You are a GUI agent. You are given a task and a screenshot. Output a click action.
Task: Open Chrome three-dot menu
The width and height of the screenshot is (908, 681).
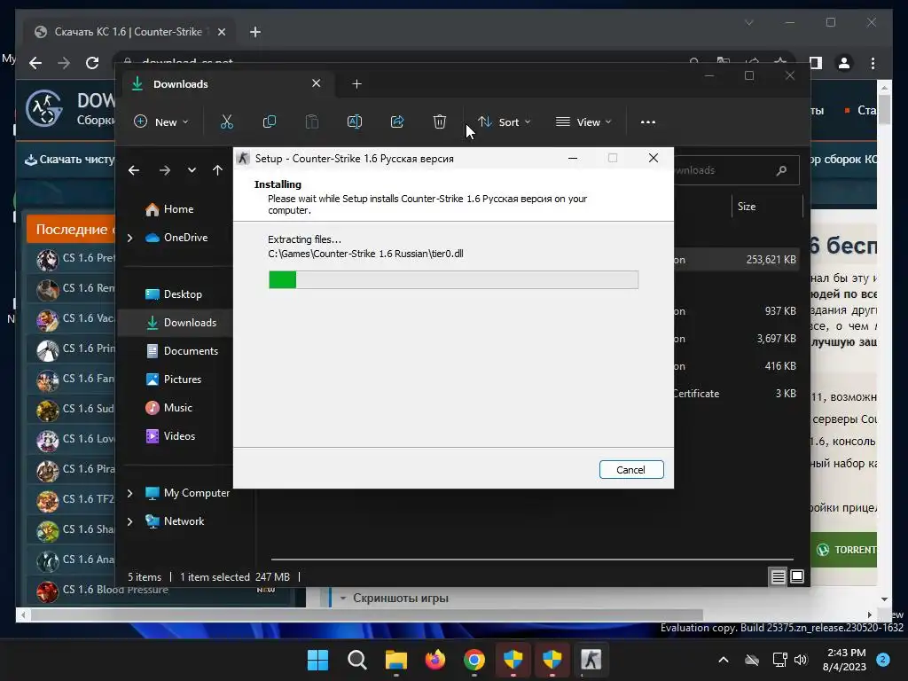[x=873, y=63]
